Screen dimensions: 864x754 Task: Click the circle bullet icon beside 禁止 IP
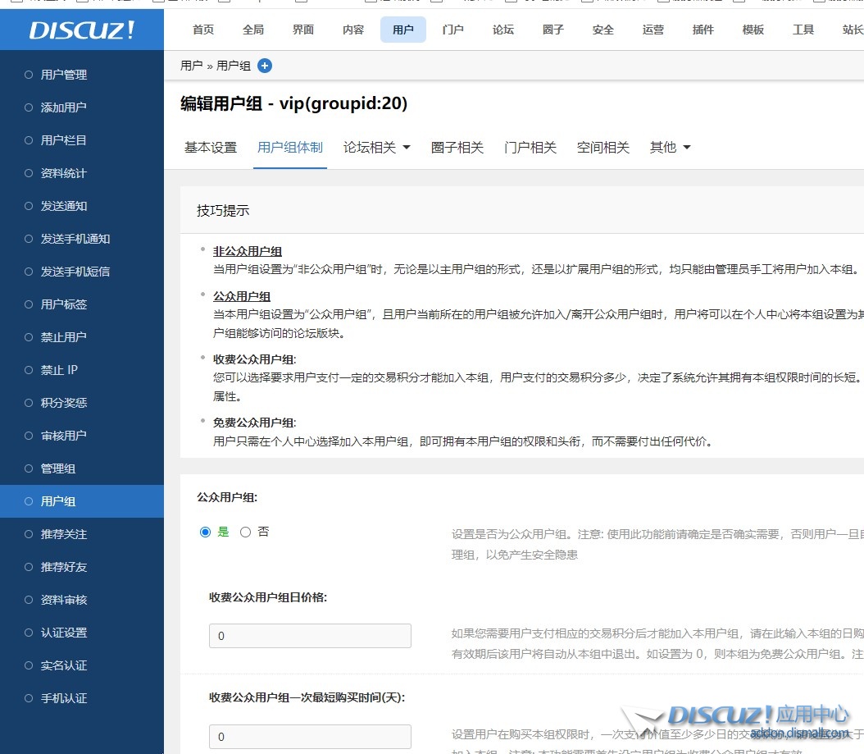[29, 370]
